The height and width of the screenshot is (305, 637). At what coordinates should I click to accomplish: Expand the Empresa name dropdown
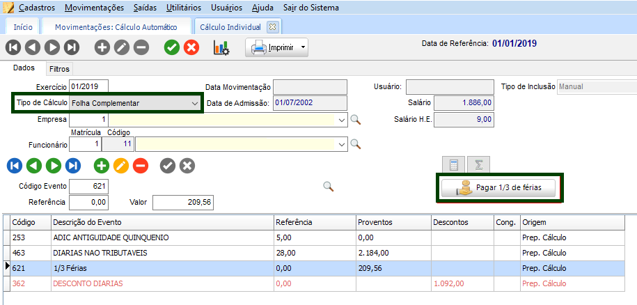pos(342,120)
